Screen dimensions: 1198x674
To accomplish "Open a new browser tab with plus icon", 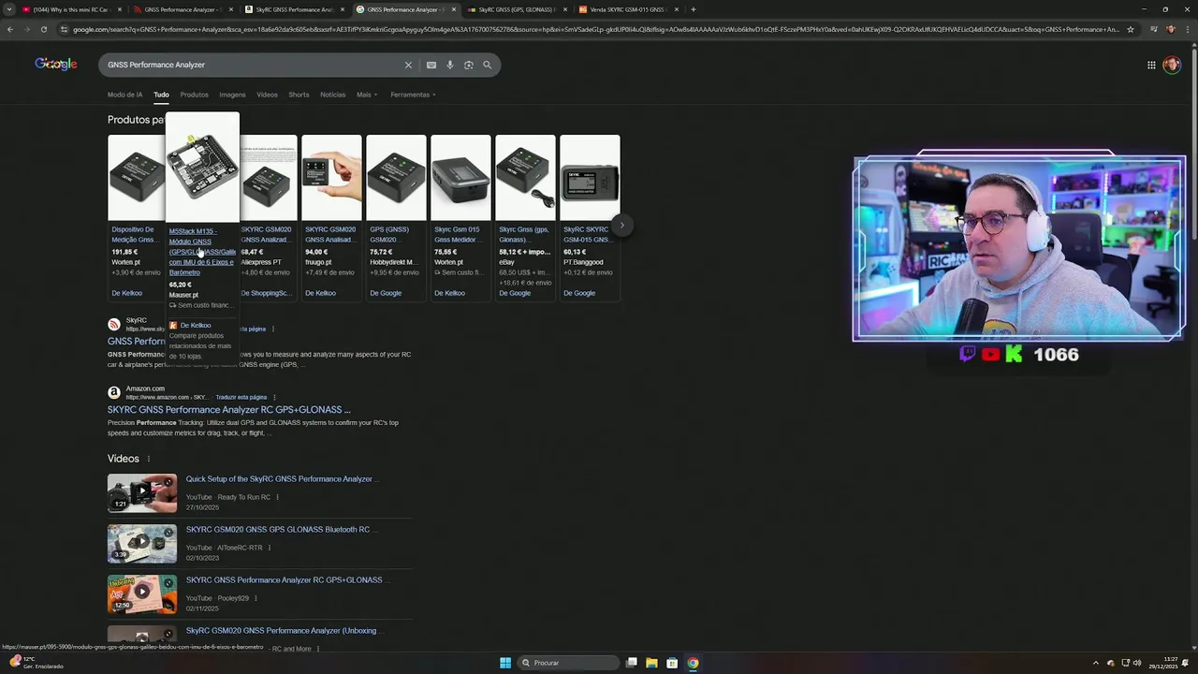I will click(x=693, y=9).
